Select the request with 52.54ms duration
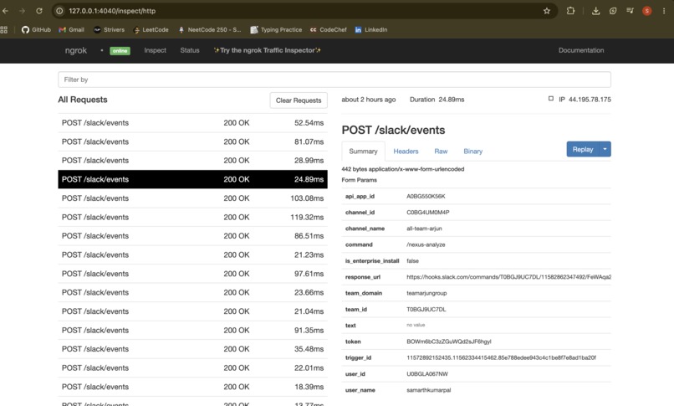The height and width of the screenshot is (406, 674). pyautogui.click(x=192, y=123)
